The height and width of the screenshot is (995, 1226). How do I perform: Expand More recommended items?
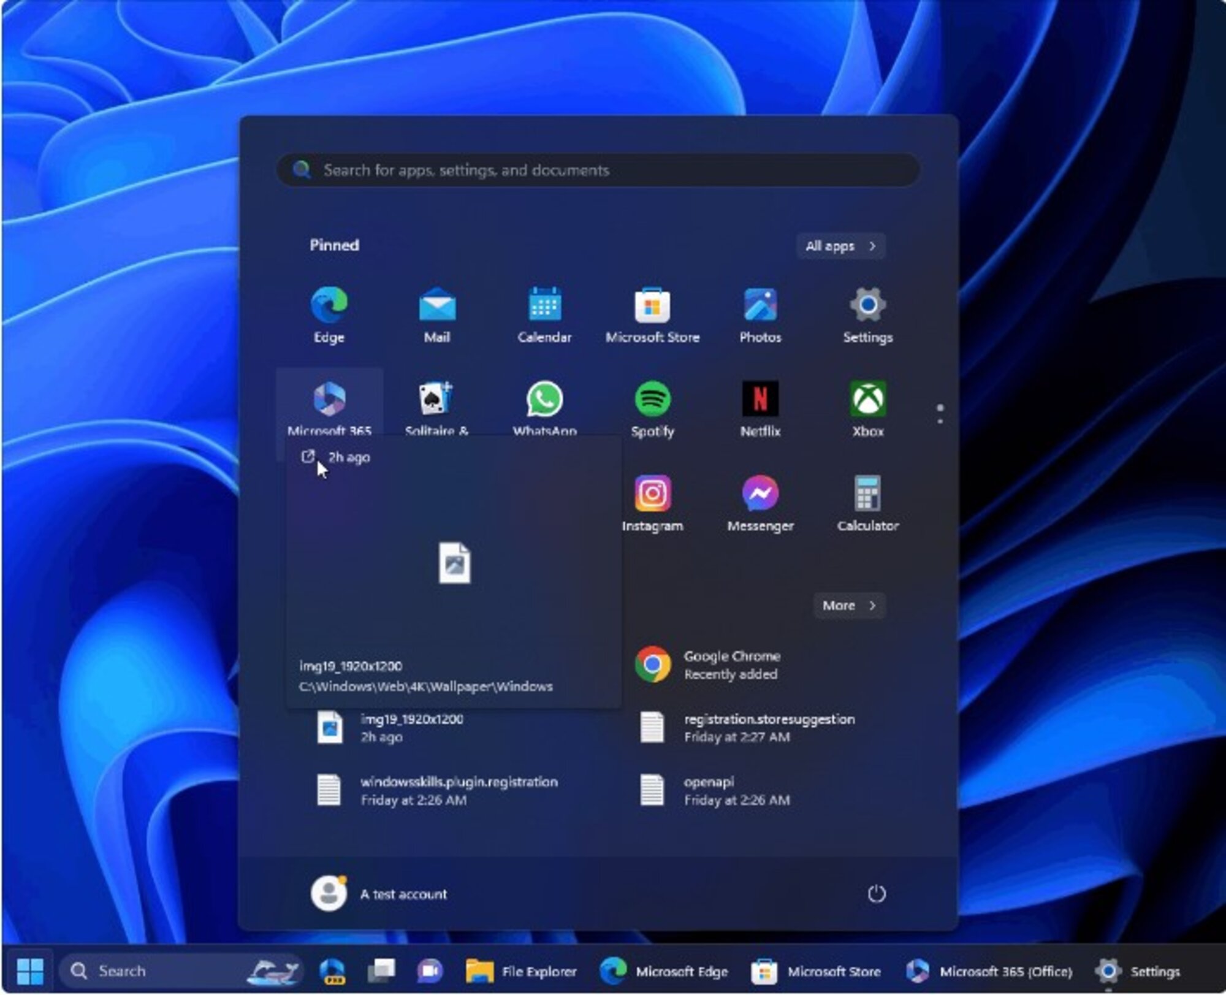pyautogui.click(x=849, y=605)
